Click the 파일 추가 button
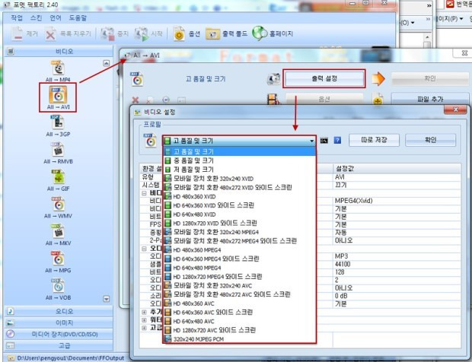Image resolution: width=472 pixels, height=362 pixels. [x=430, y=99]
